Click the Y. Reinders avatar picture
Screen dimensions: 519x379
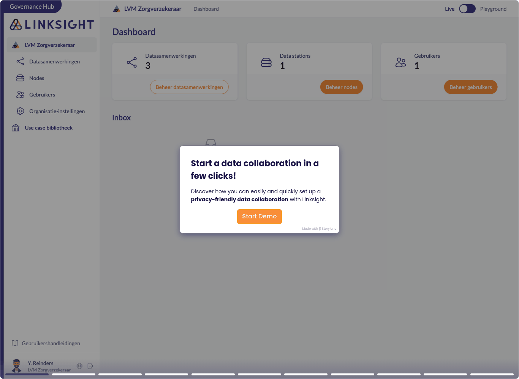pos(16,366)
